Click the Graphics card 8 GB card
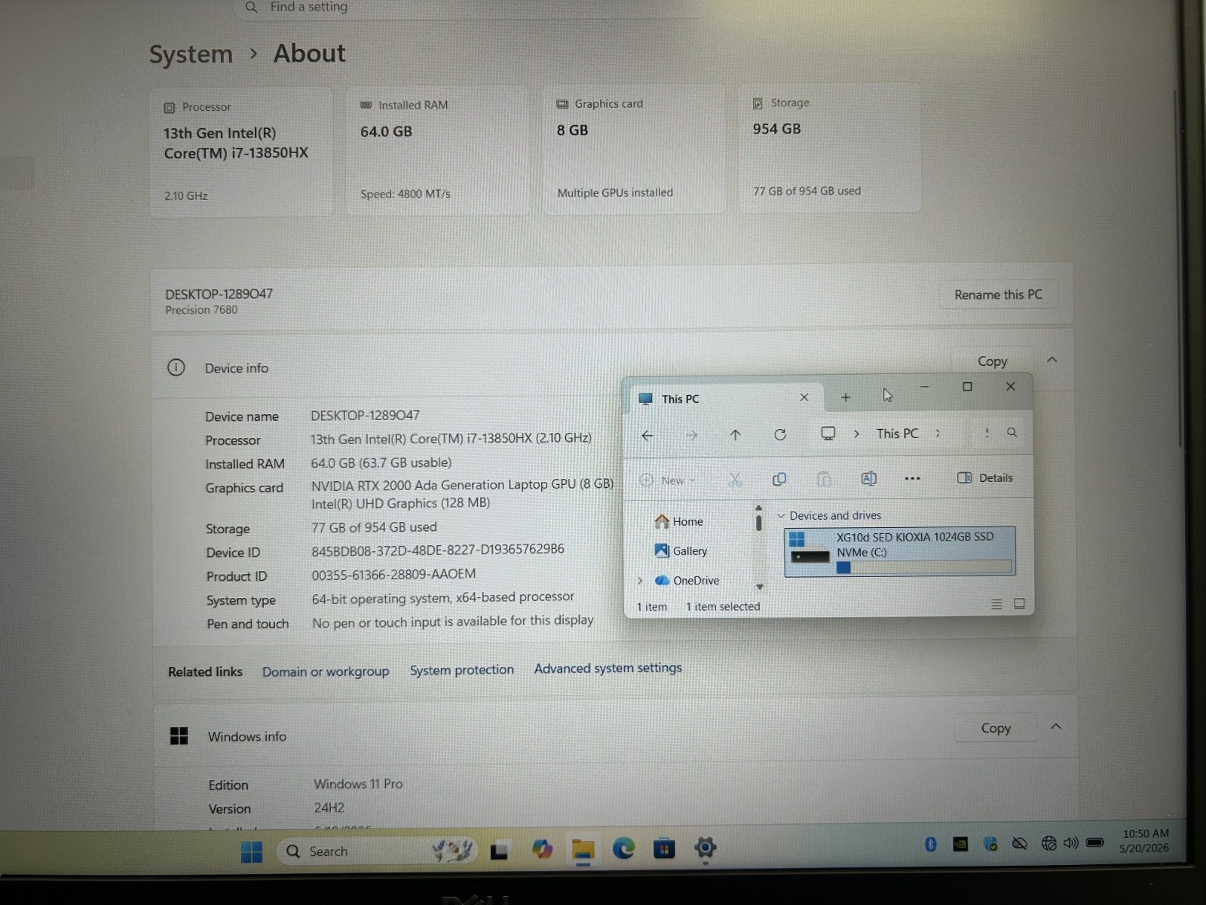The width and height of the screenshot is (1206, 905). [633, 149]
